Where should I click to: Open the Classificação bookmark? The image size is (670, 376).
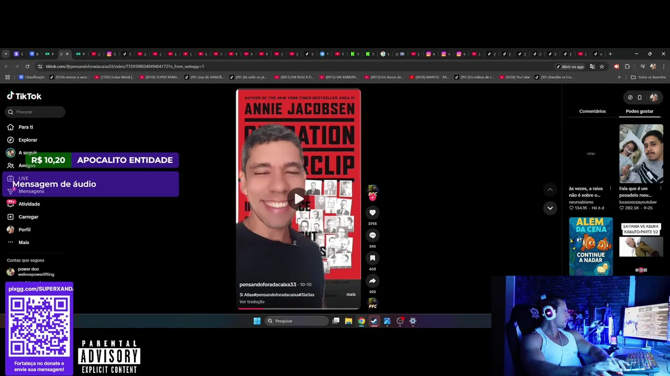click(31, 77)
